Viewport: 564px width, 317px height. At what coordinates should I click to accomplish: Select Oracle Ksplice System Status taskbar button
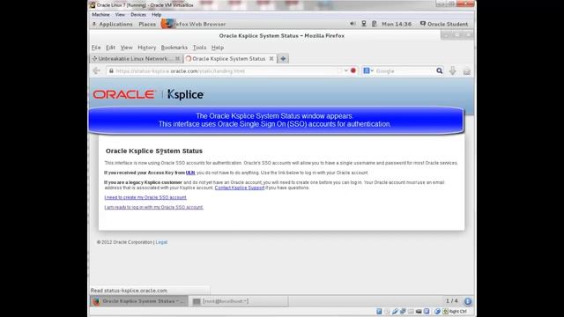(139, 301)
